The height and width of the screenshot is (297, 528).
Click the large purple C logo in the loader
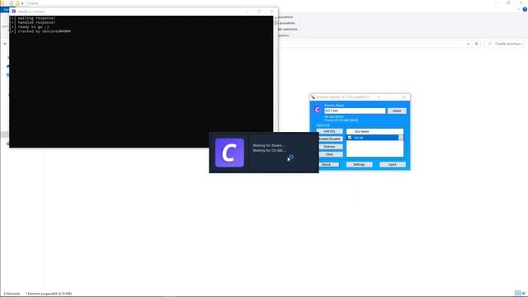(x=229, y=153)
